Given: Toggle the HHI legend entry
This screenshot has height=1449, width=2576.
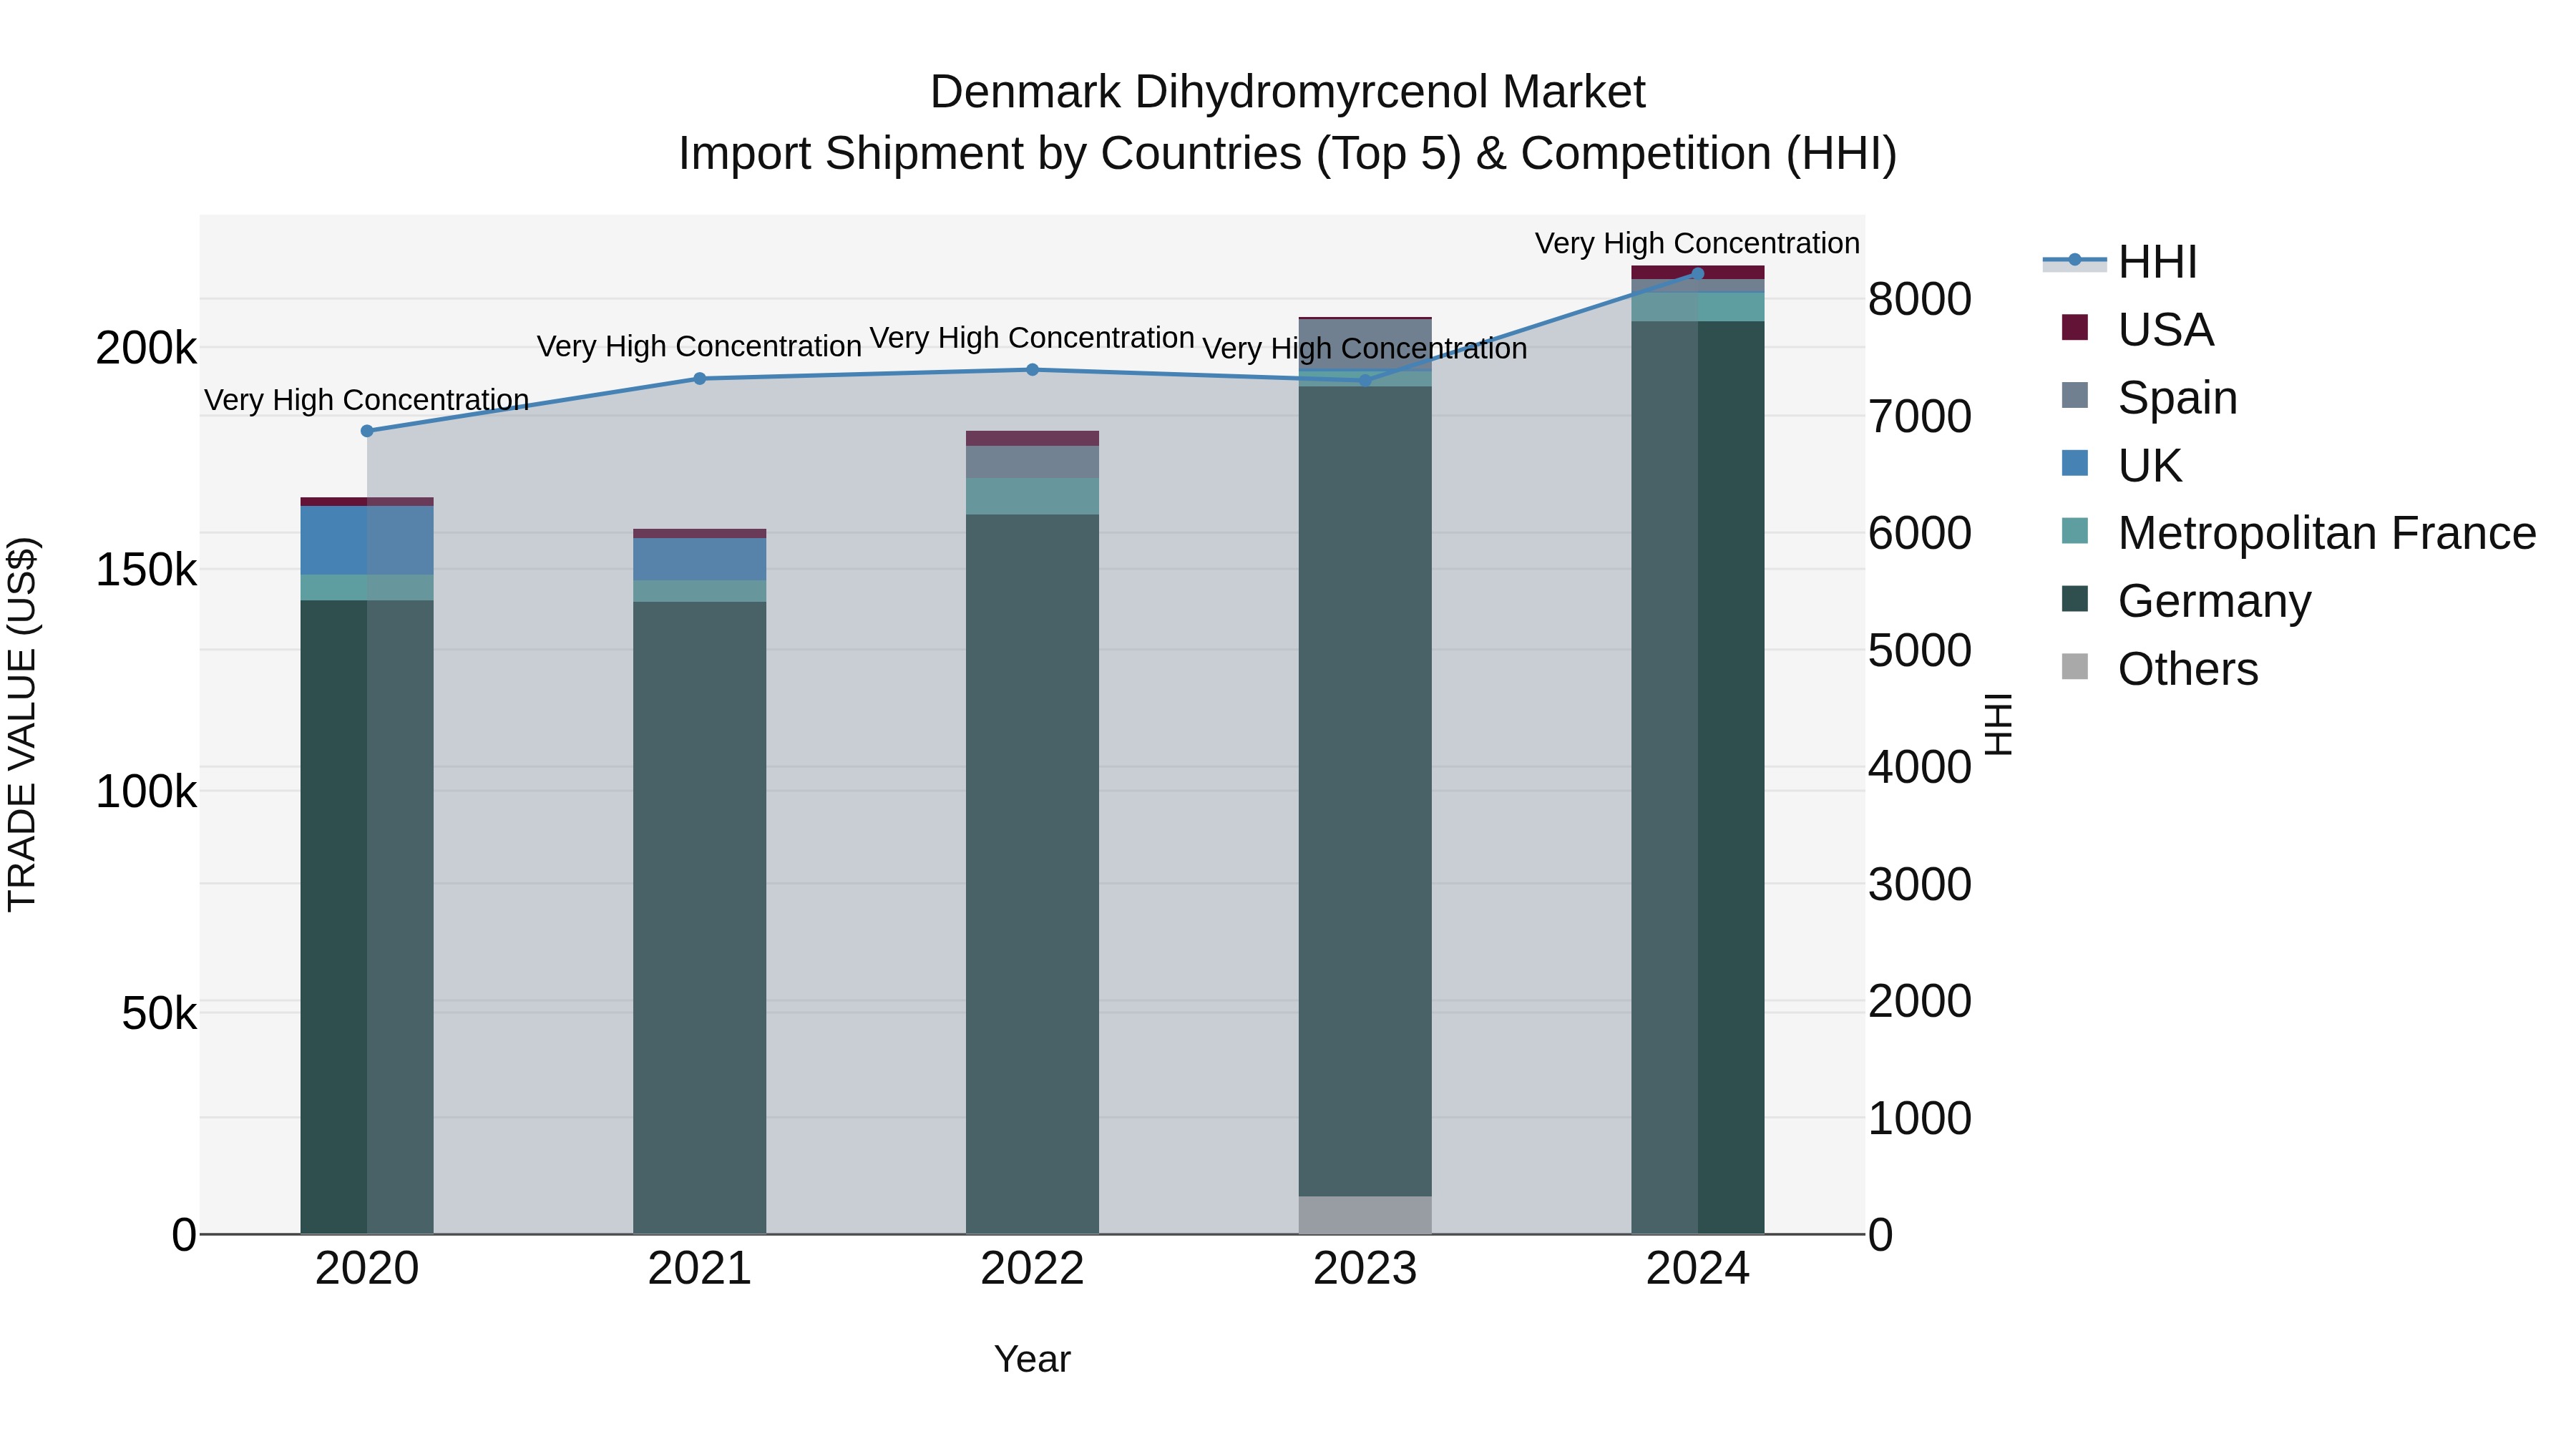Looking at the screenshot, I should pos(2120,262).
